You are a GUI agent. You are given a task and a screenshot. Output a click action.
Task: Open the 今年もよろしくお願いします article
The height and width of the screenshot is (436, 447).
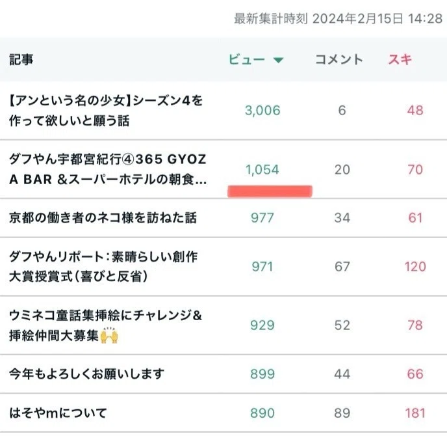pos(86,374)
